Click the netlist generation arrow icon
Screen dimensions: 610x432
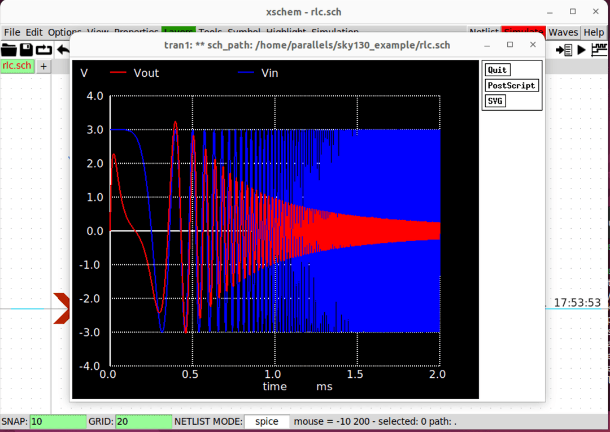pyautogui.click(x=564, y=50)
